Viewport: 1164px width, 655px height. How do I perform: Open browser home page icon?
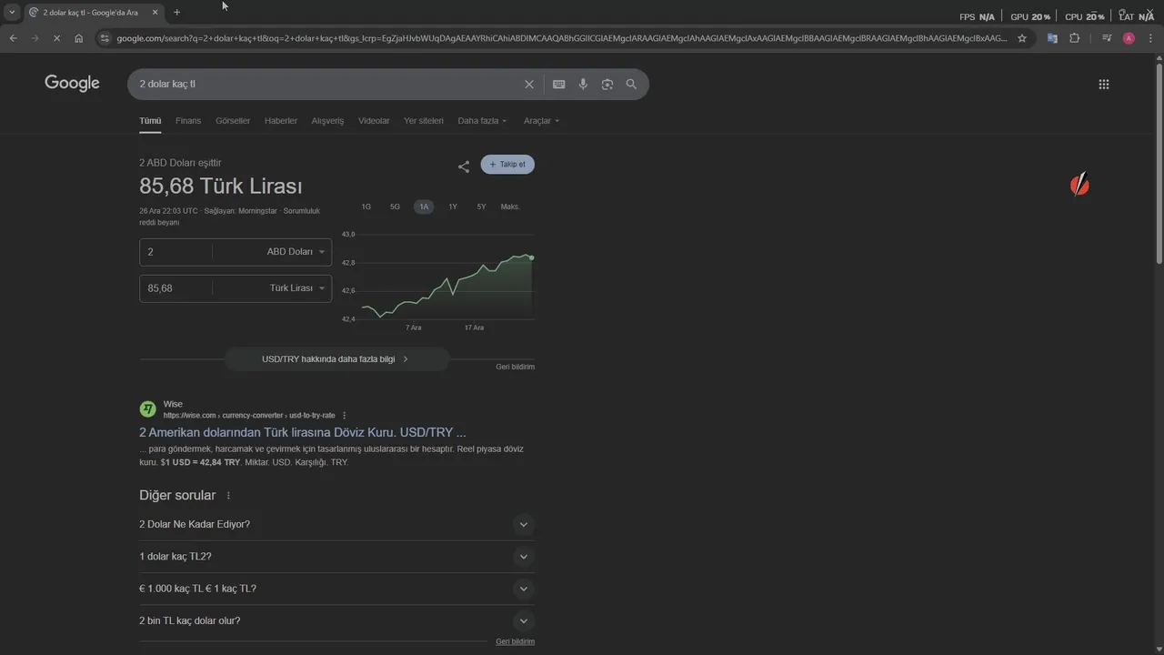click(x=79, y=38)
